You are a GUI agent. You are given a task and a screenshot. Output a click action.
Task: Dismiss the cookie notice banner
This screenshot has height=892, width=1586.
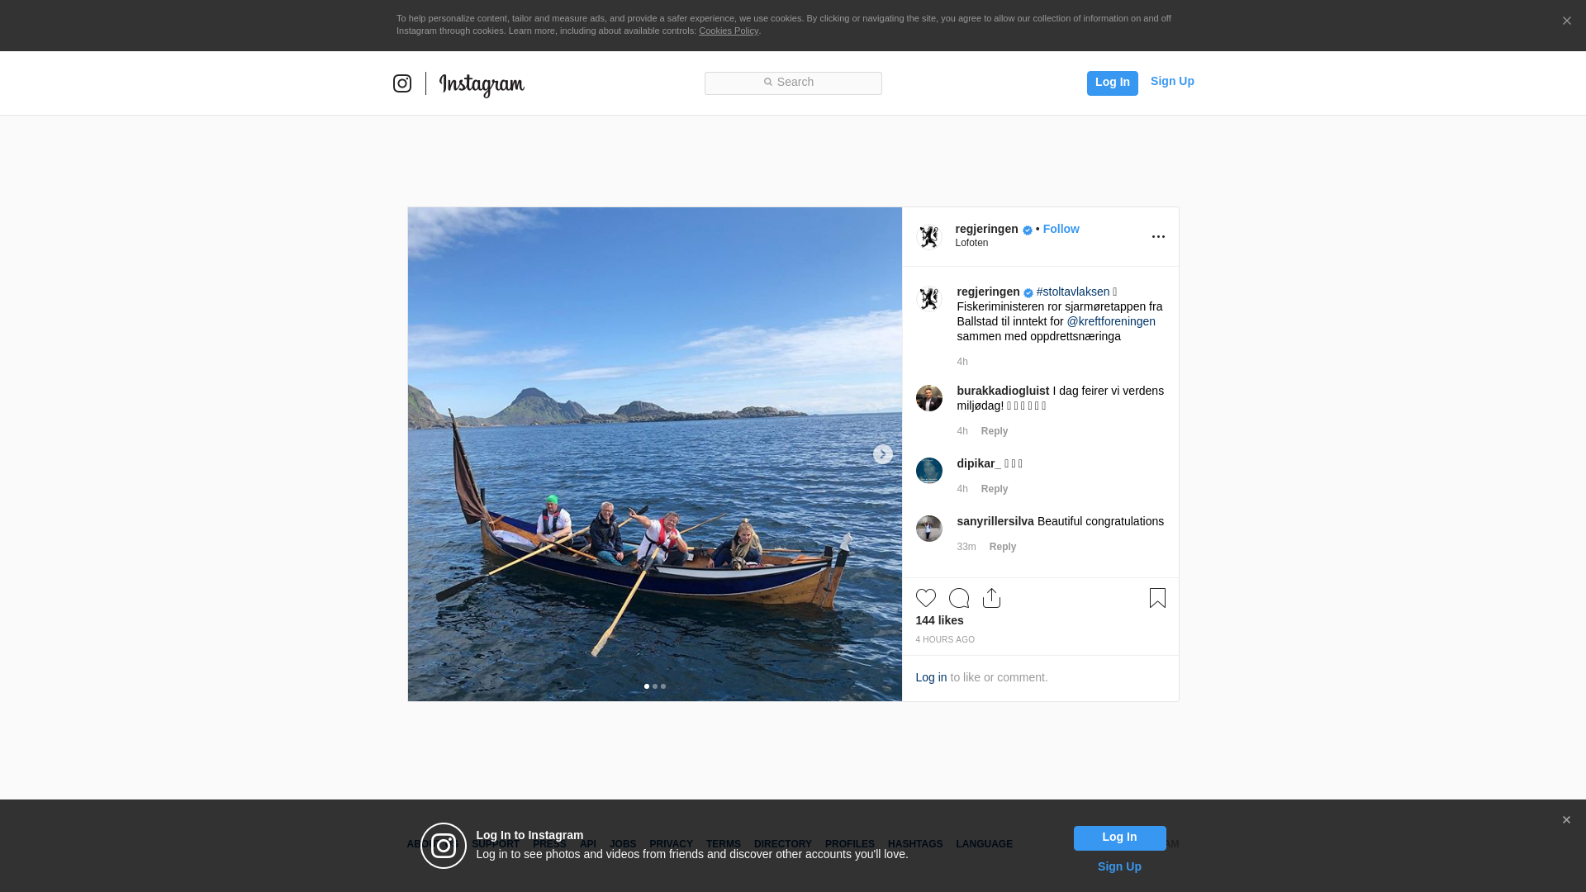coord(1566,21)
